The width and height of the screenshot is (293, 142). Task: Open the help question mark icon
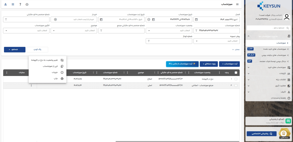click(20, 5)
